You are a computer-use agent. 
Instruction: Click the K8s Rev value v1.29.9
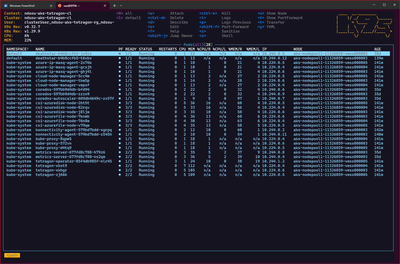point(32,31)
